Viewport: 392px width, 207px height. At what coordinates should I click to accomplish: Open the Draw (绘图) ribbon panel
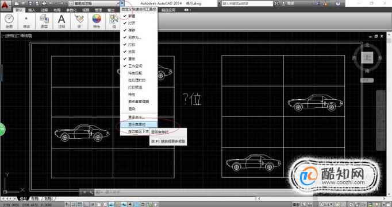point(9,21)
